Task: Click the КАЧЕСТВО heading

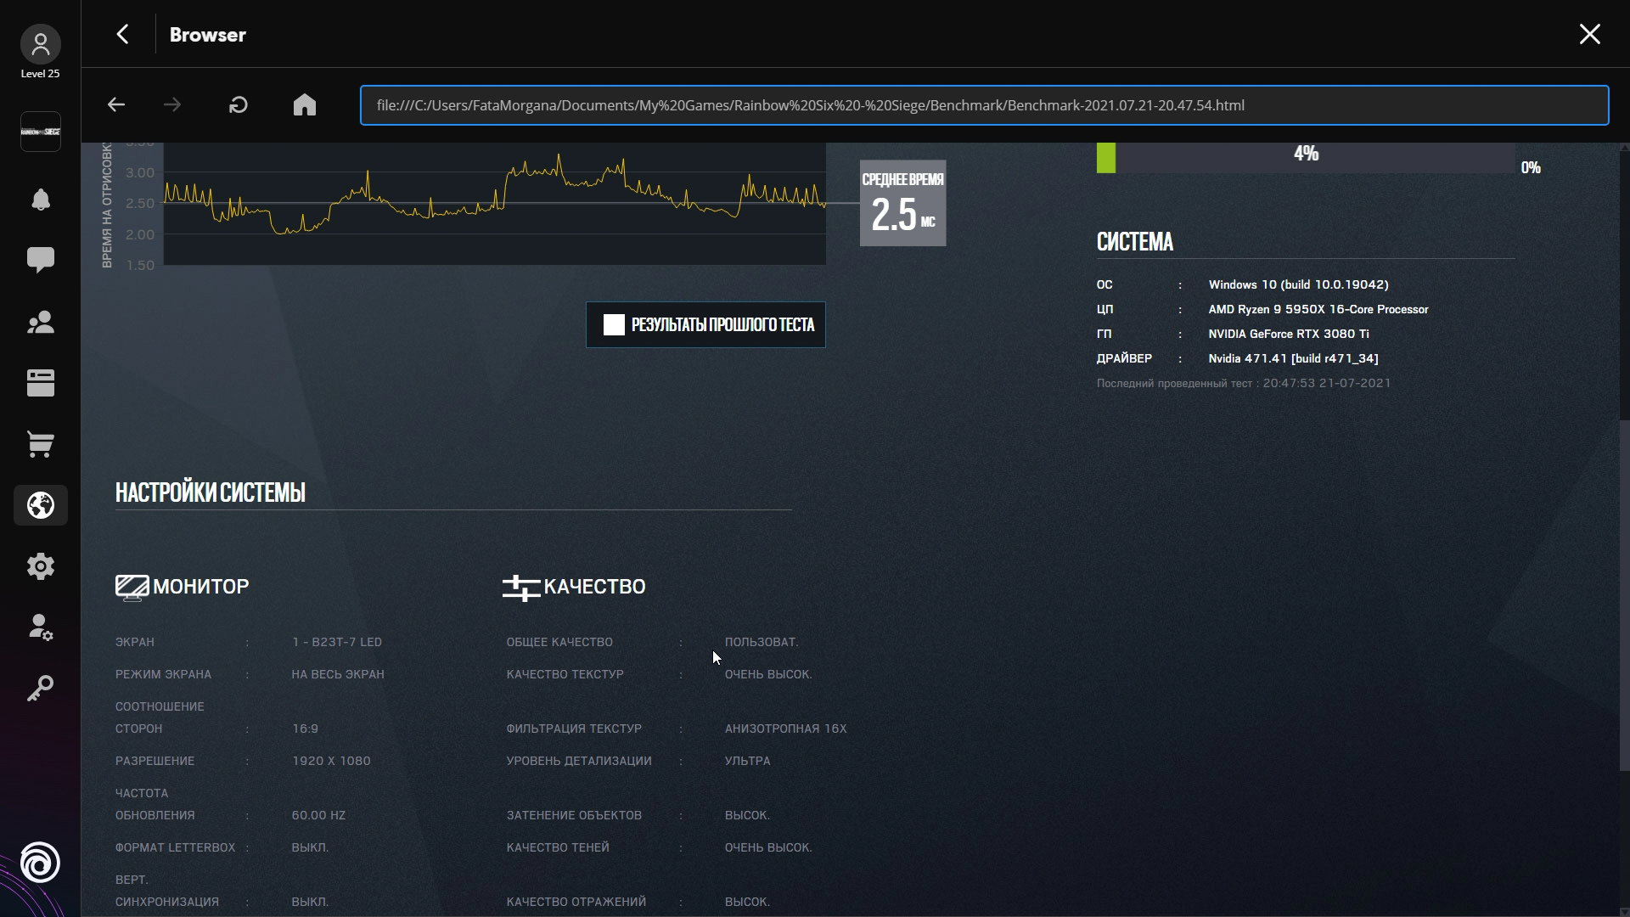Action: (x=594, y=587)
